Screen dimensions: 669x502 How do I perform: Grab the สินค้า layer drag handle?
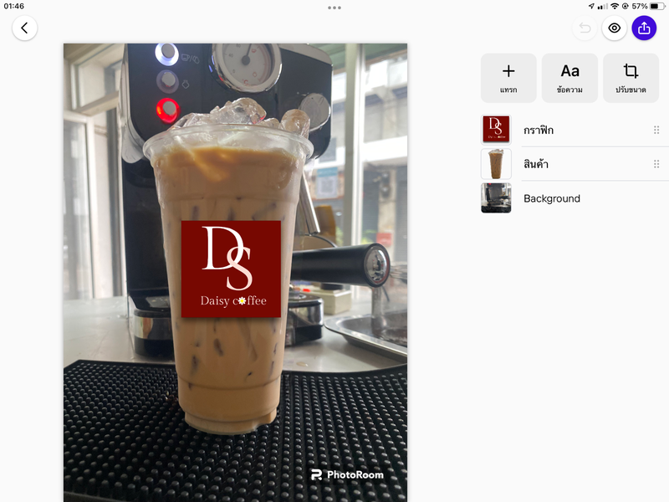[656, 164]
